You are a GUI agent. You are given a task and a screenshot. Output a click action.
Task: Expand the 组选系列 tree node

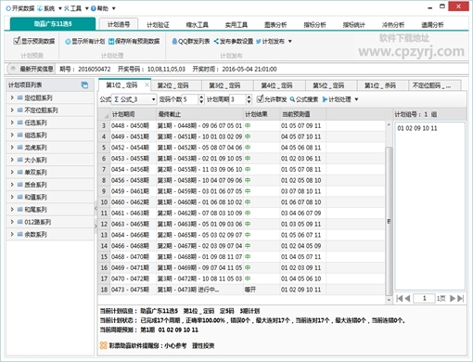(x=12, y=135)
